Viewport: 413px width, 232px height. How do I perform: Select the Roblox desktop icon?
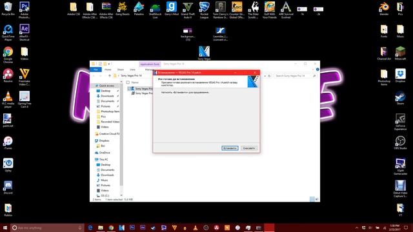pos(8,209)
